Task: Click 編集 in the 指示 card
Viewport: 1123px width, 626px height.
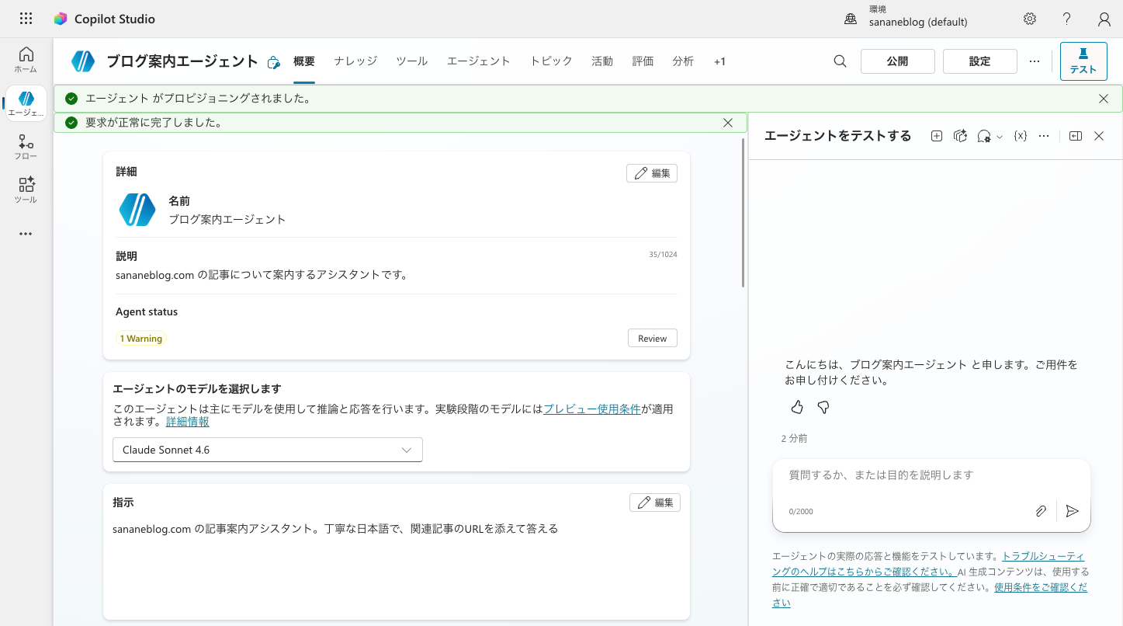Action: tap(655, 503)
